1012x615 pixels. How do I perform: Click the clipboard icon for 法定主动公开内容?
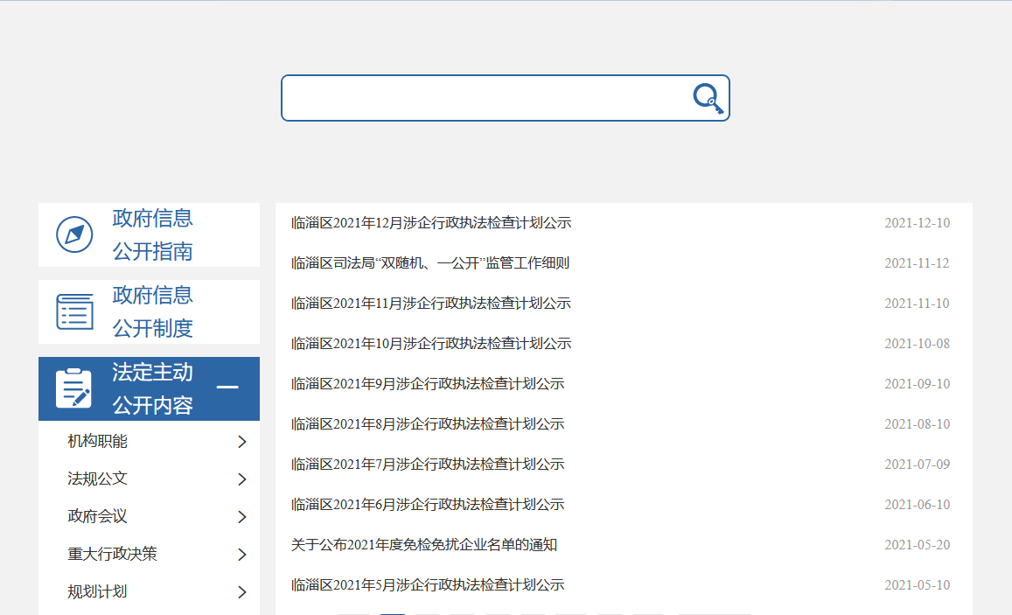pyautogui.click(x=73, y=388)
